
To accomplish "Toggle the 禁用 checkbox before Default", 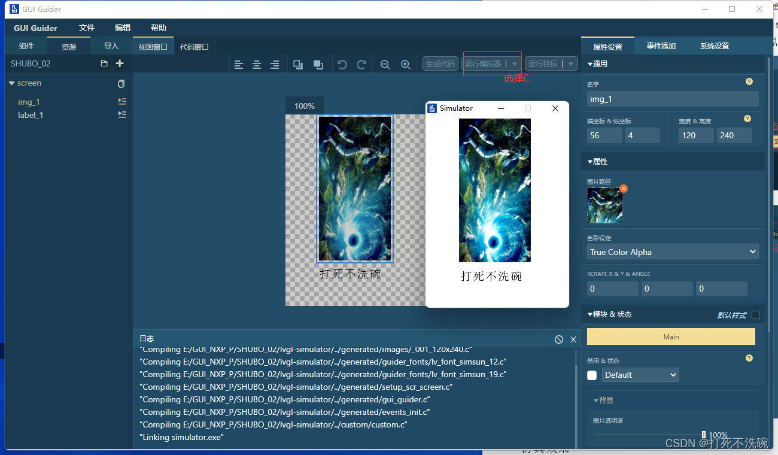I will (592, 375).
